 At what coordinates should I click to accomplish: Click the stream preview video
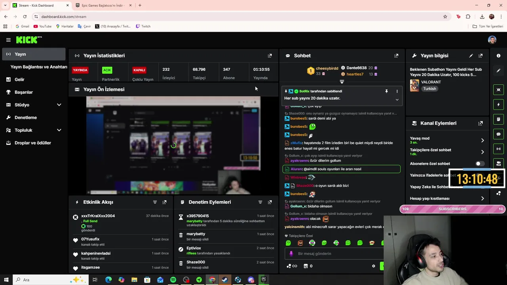[173, 145]
